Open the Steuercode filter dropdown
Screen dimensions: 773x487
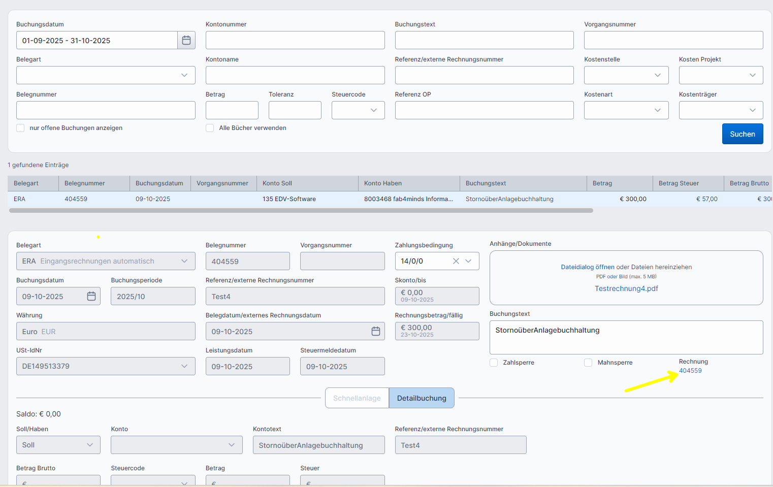click(x=358, y=110)
